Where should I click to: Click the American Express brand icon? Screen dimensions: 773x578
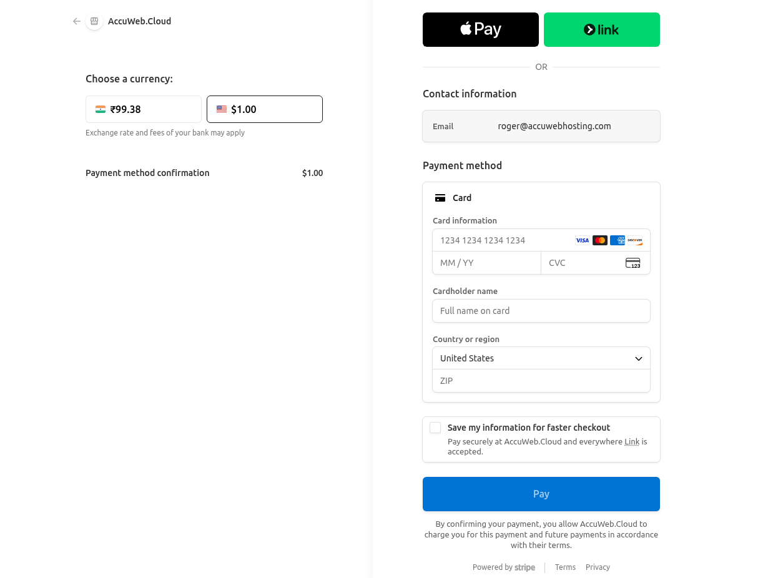618,240
